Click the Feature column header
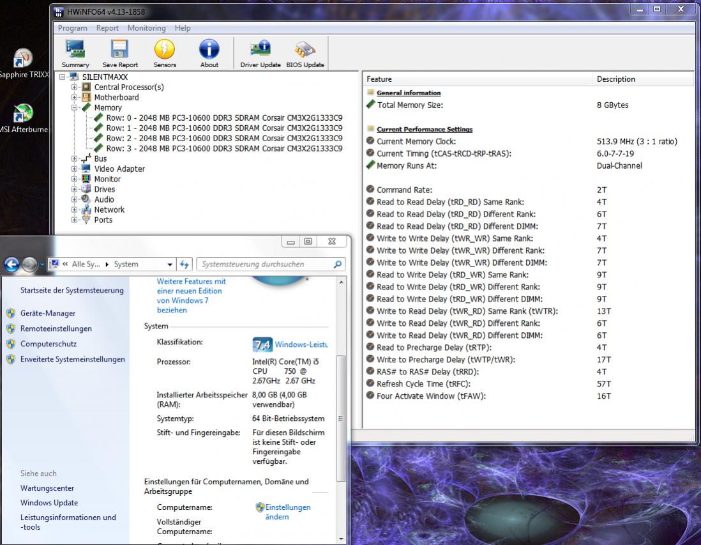Screen dimensions: 701x545 (478, 79)
